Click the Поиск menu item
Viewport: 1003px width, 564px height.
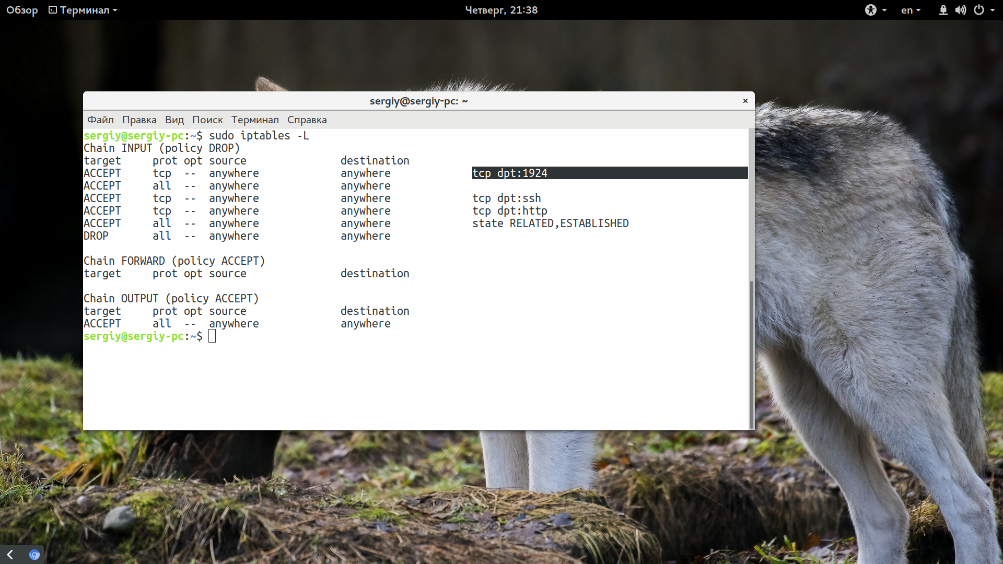pos(207,120)
